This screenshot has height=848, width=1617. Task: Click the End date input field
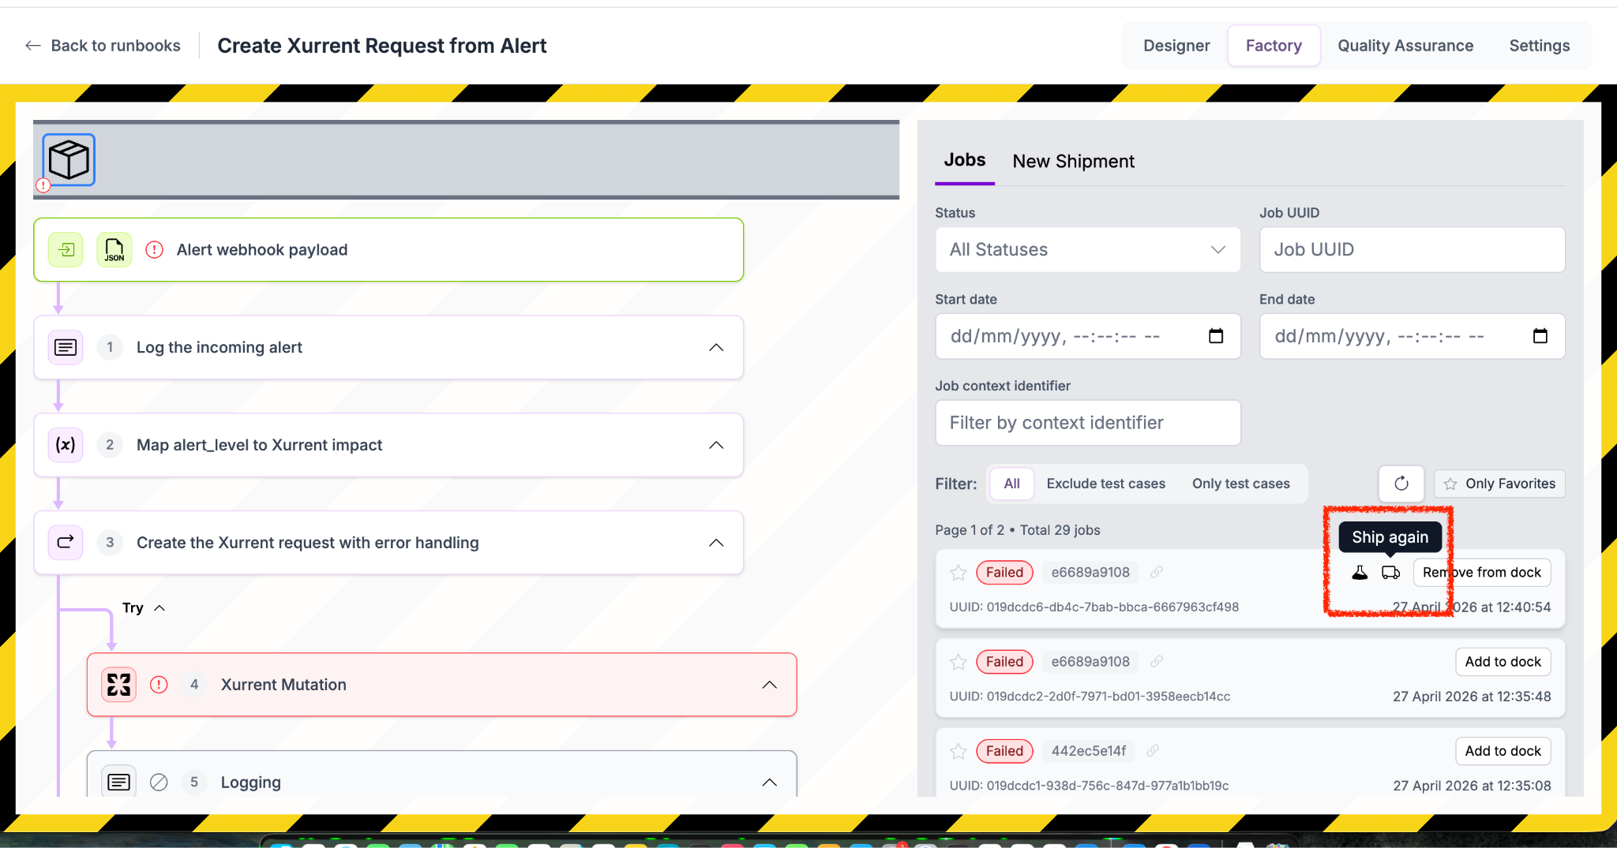click(x=1412, y=336)
